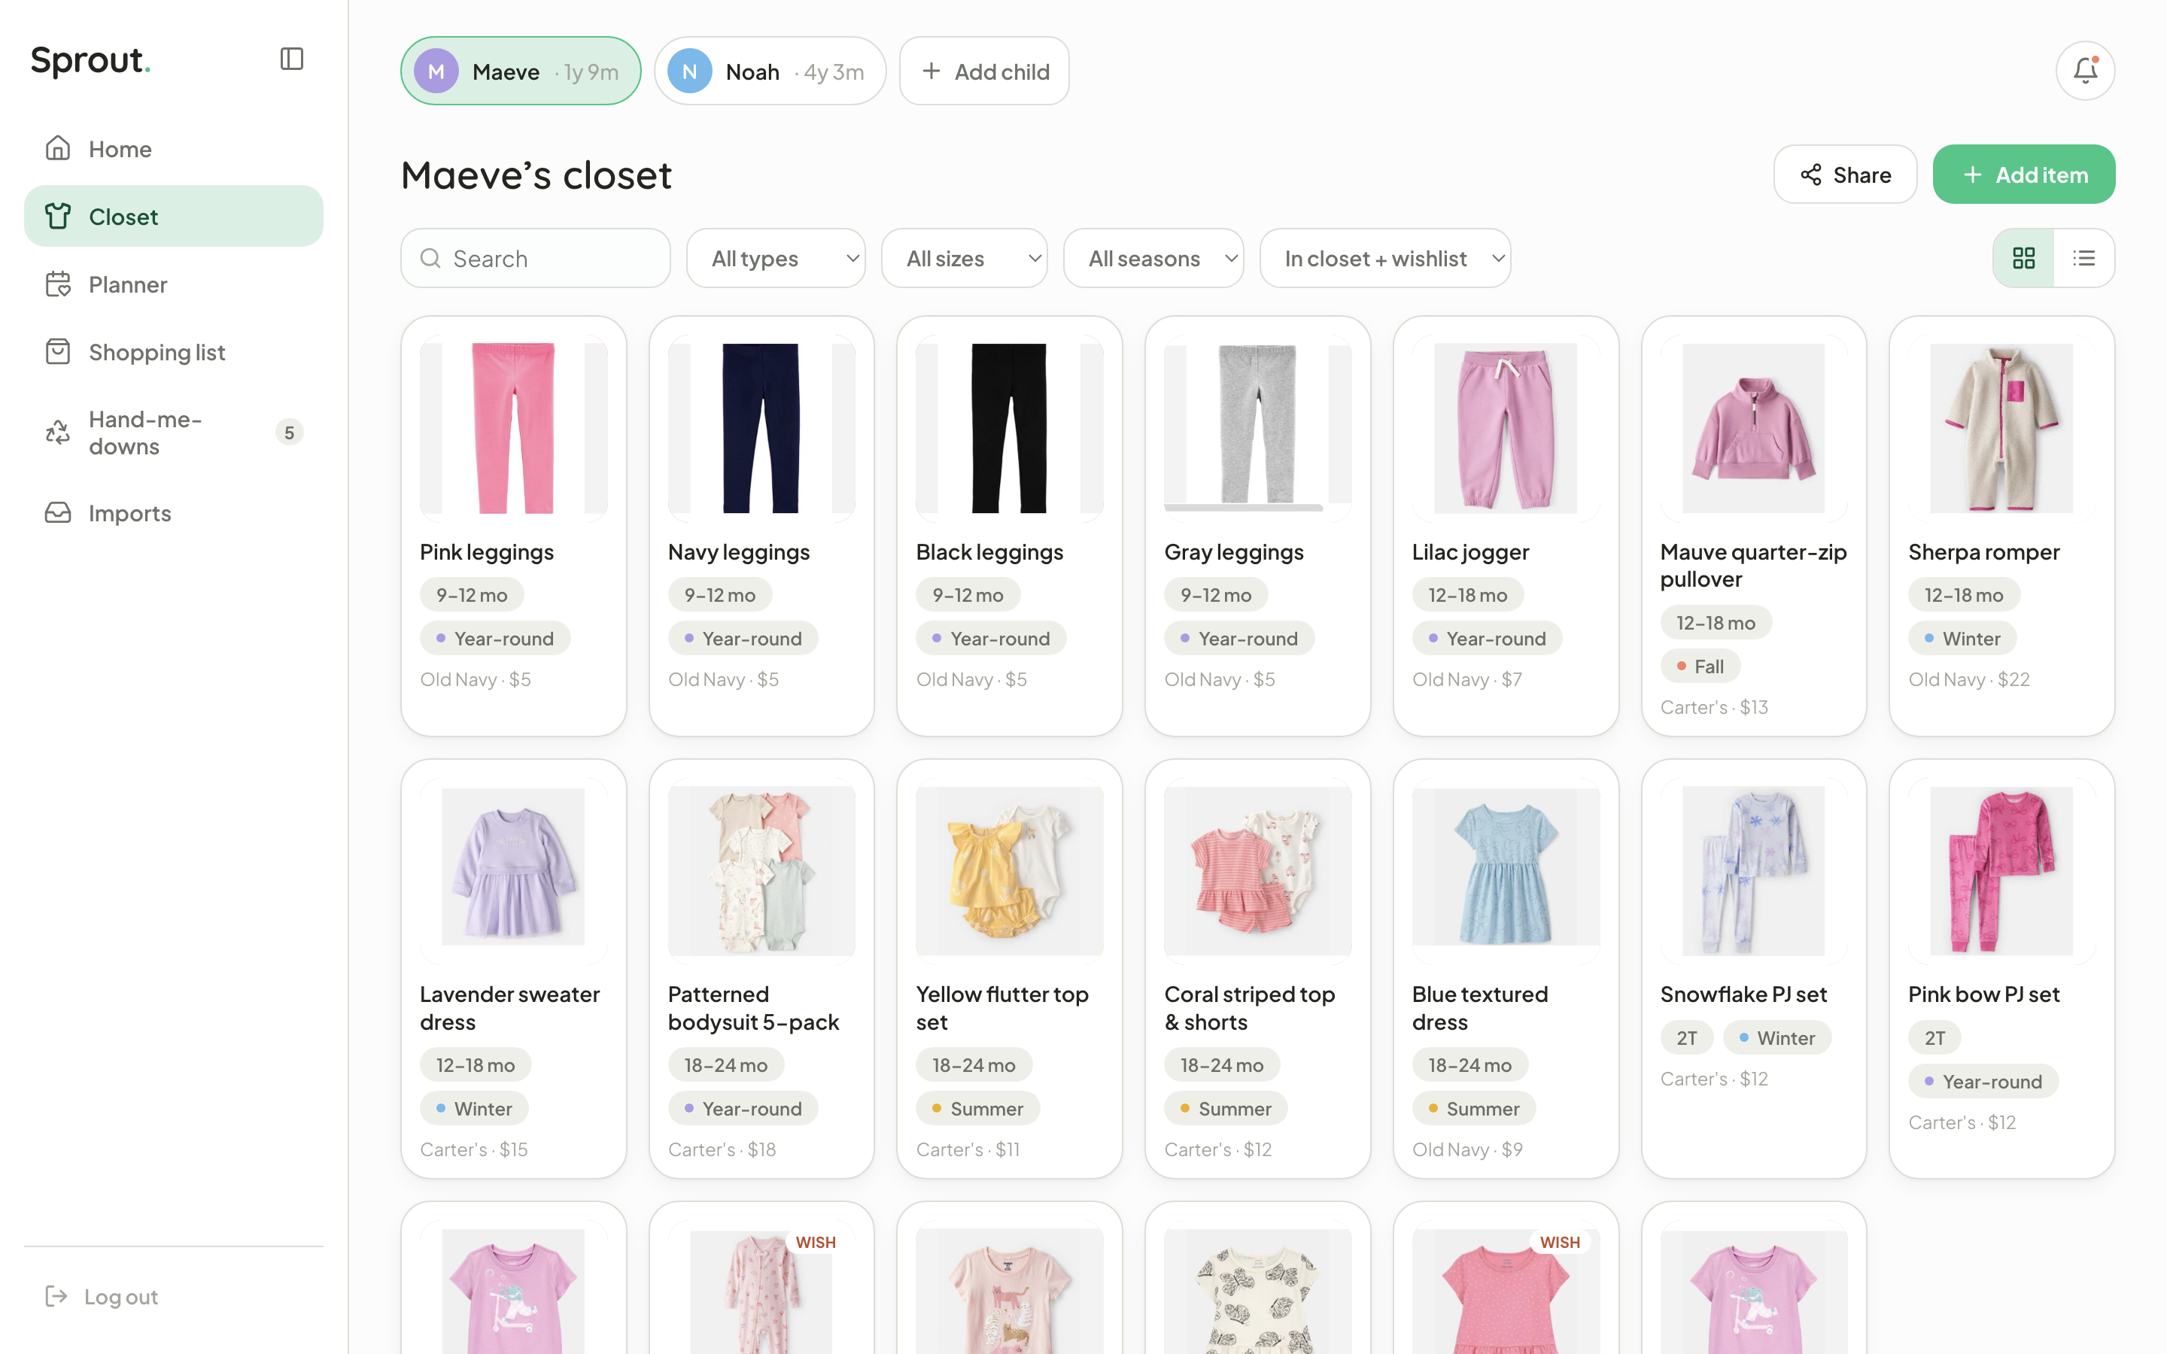Click the Shopping list bag icon

point(58,351)
